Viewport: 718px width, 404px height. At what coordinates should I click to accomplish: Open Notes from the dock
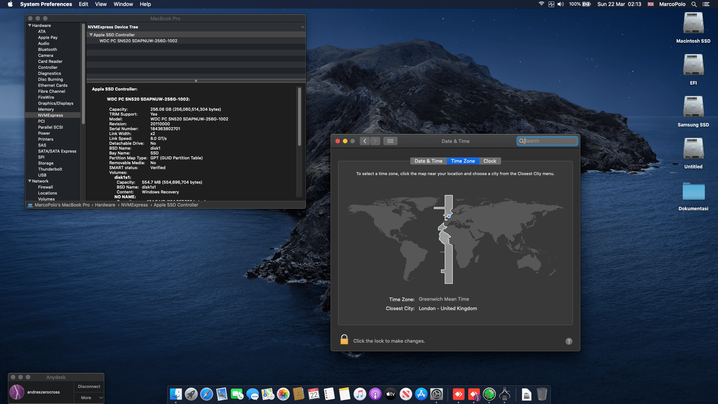click(x=344, y=394)
